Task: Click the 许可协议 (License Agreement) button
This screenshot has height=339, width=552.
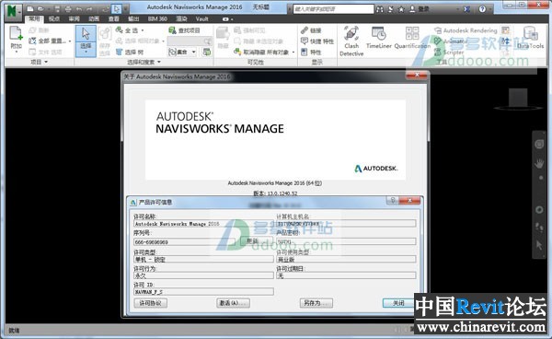Action: tap(151, 303)
